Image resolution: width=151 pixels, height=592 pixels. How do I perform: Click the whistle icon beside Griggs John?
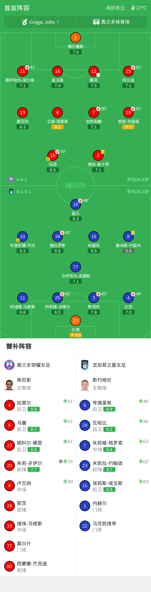coord(24,22)
